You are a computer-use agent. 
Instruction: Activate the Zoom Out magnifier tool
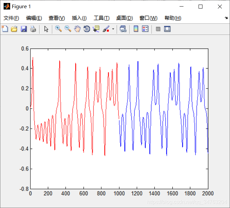(x=68, y=29)
